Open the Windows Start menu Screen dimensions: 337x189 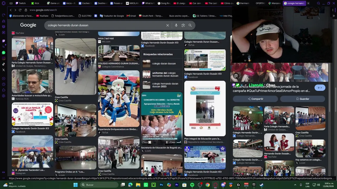pos(76,185)
